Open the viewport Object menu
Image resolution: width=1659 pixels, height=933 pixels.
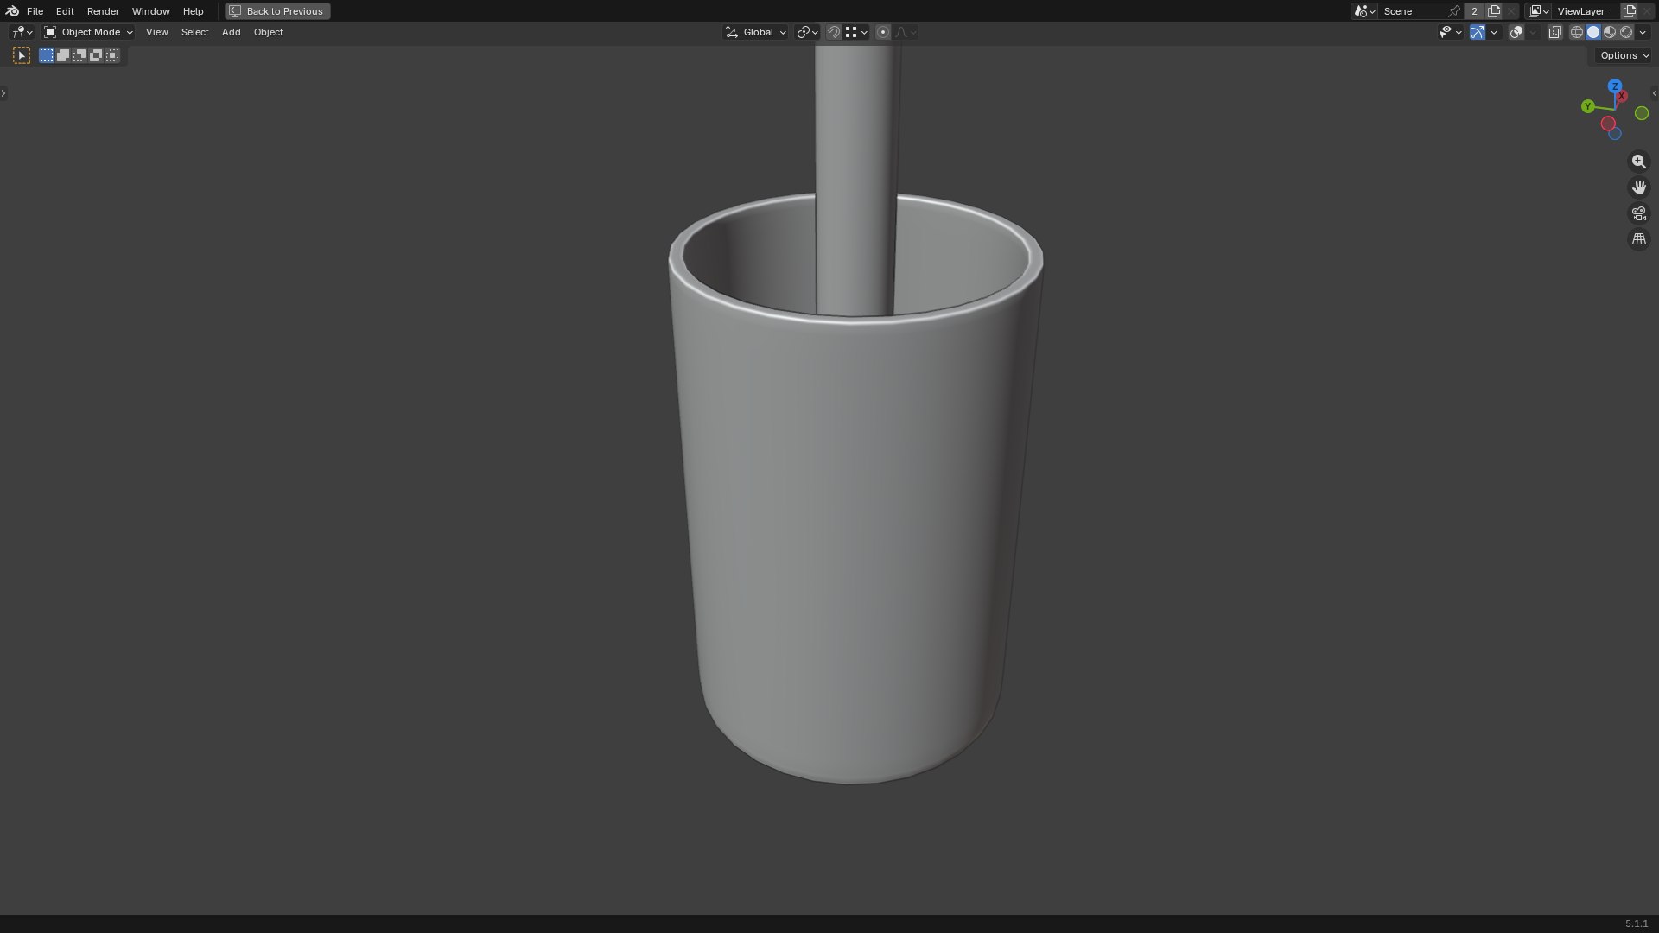(x=268, y=32)
